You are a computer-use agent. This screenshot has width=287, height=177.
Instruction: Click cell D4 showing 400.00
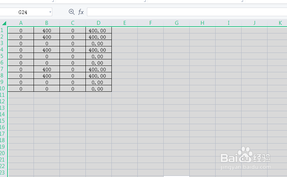(x=99, y=50)
